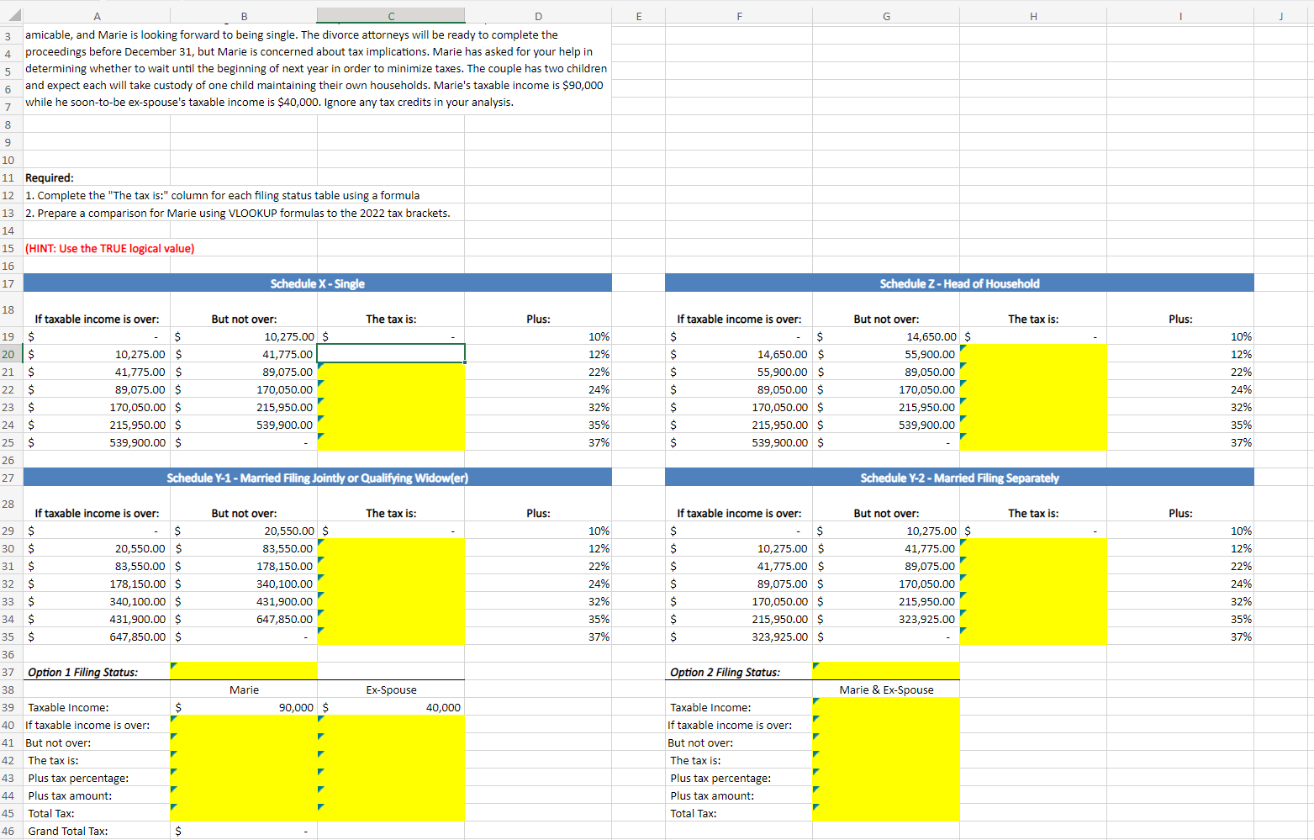This screenshot has width=1314, height=840.
Task: Select column D header
Action: [x=538, y=16]
